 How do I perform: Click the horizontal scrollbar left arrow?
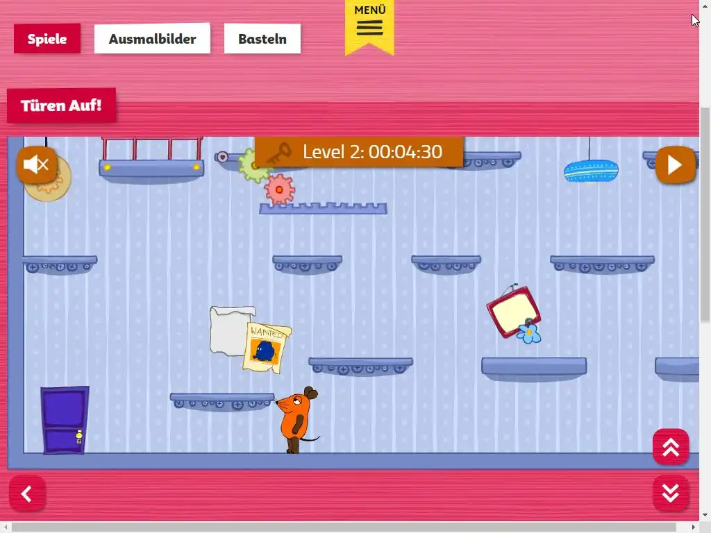5,527
